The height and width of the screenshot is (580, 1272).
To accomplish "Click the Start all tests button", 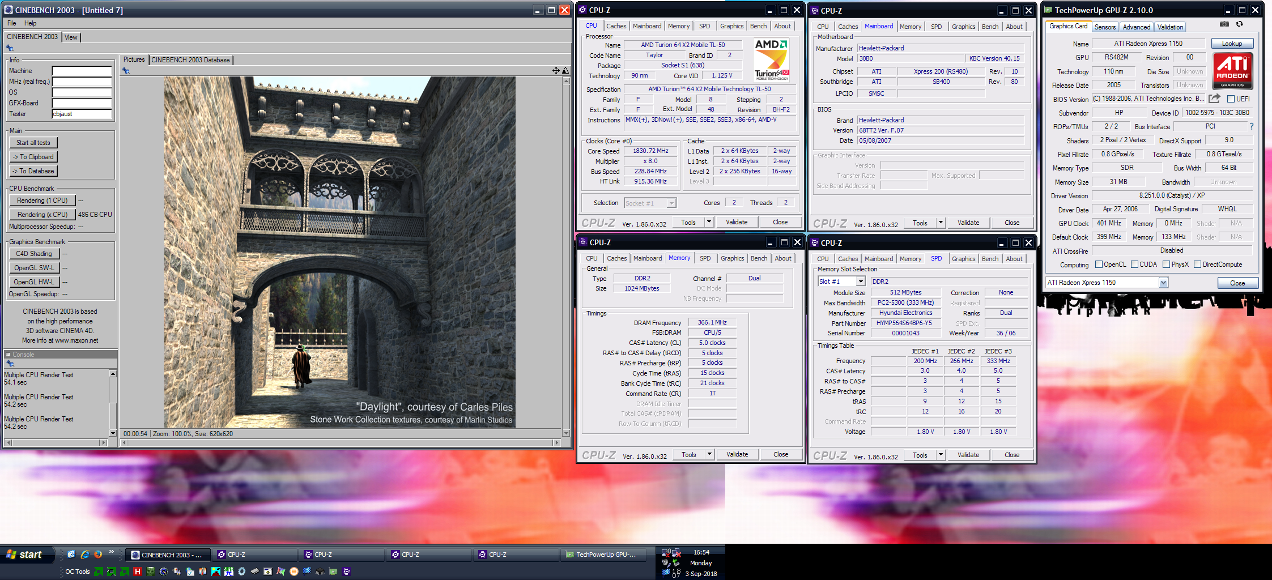I will tap(33, 143).
